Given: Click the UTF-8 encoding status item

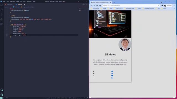Looking at the screenshot, I should pos(58,98).
